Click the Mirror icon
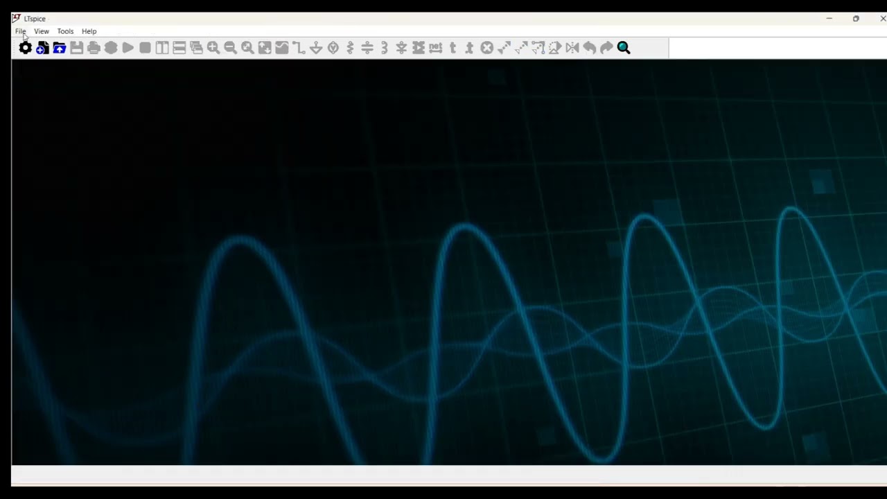The height and width of the screenshot is (499, 887). pyautogui.click(x=572, y=48)
